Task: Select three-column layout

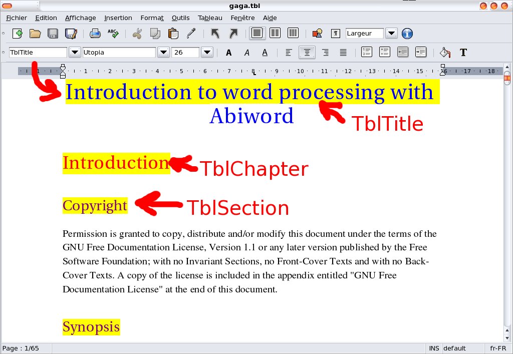Action: pos(293,33)
